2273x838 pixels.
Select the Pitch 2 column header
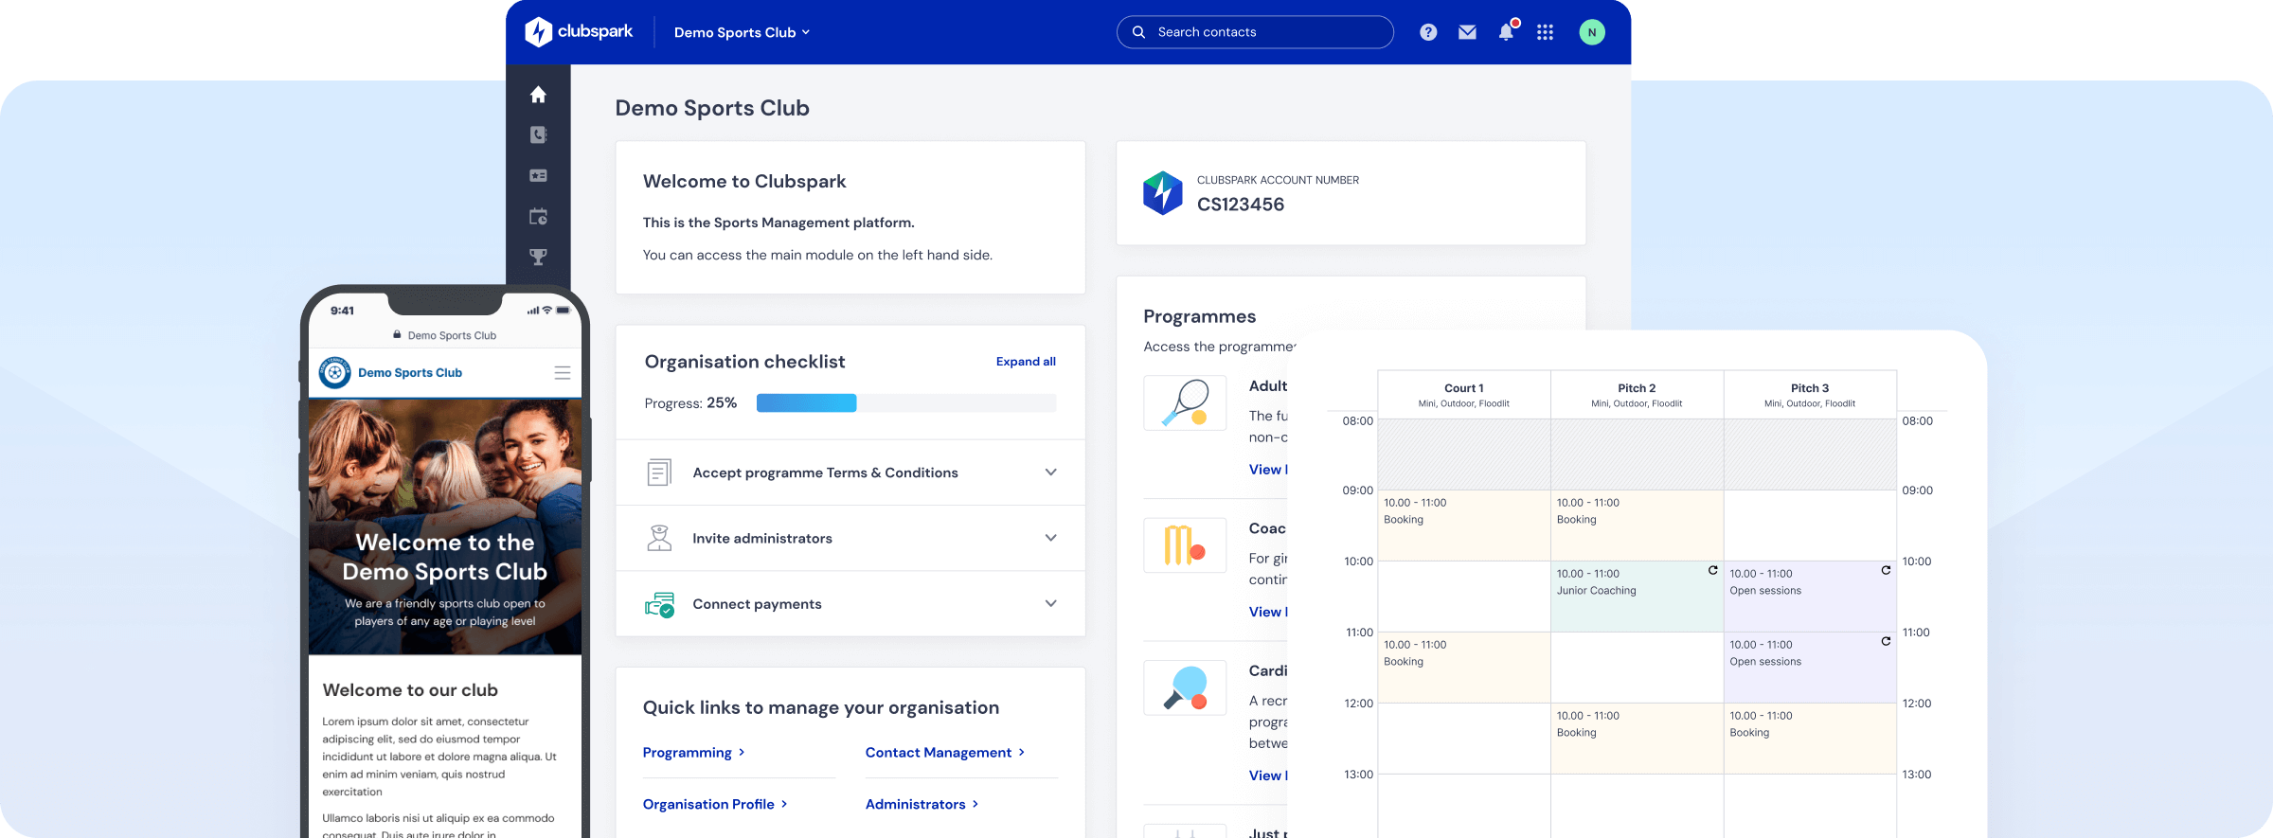pyautogui.click(x=1637, y=395)
